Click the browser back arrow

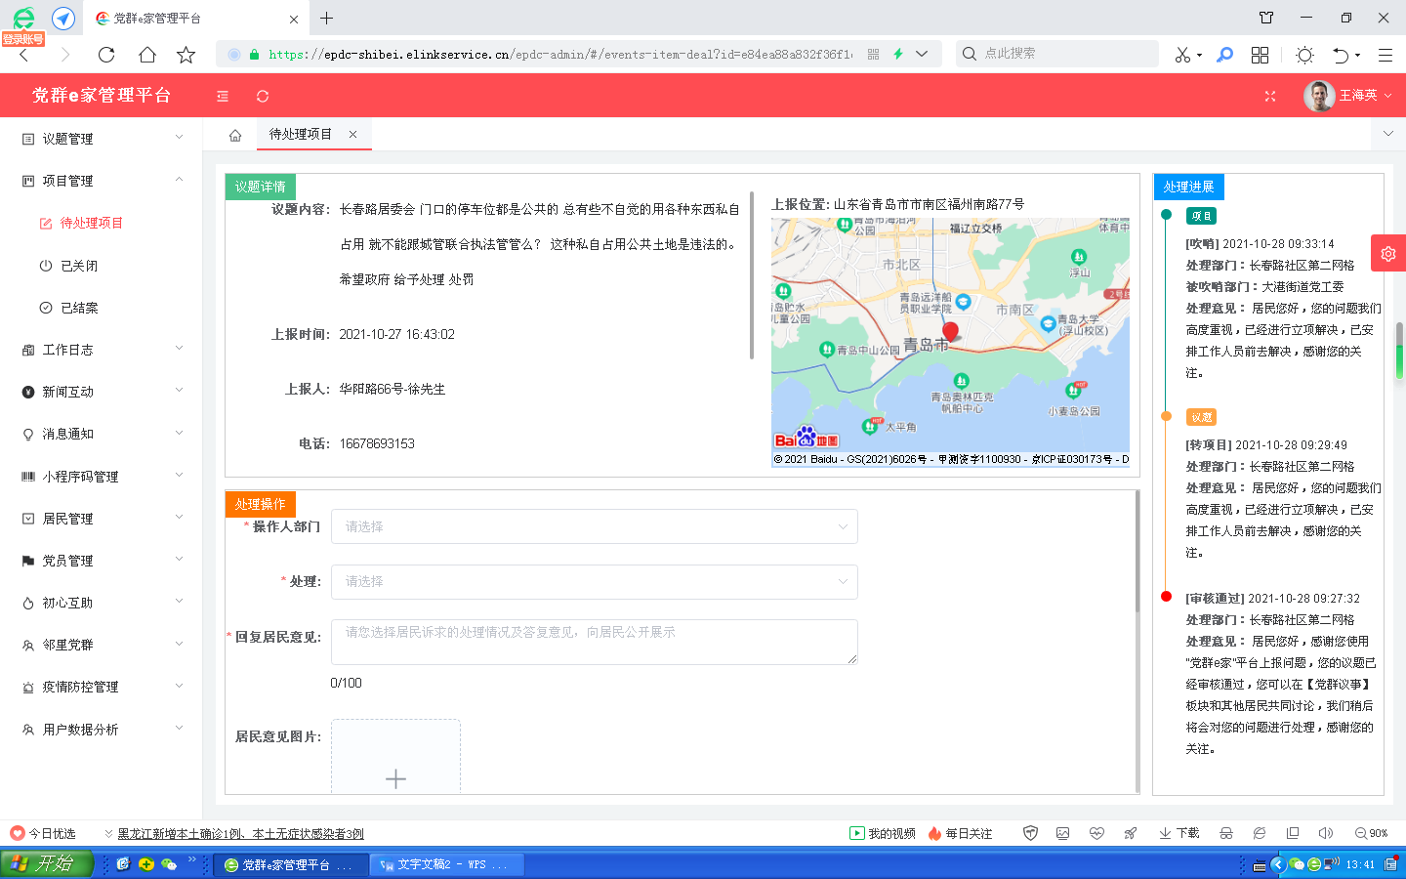coord(24,55)
